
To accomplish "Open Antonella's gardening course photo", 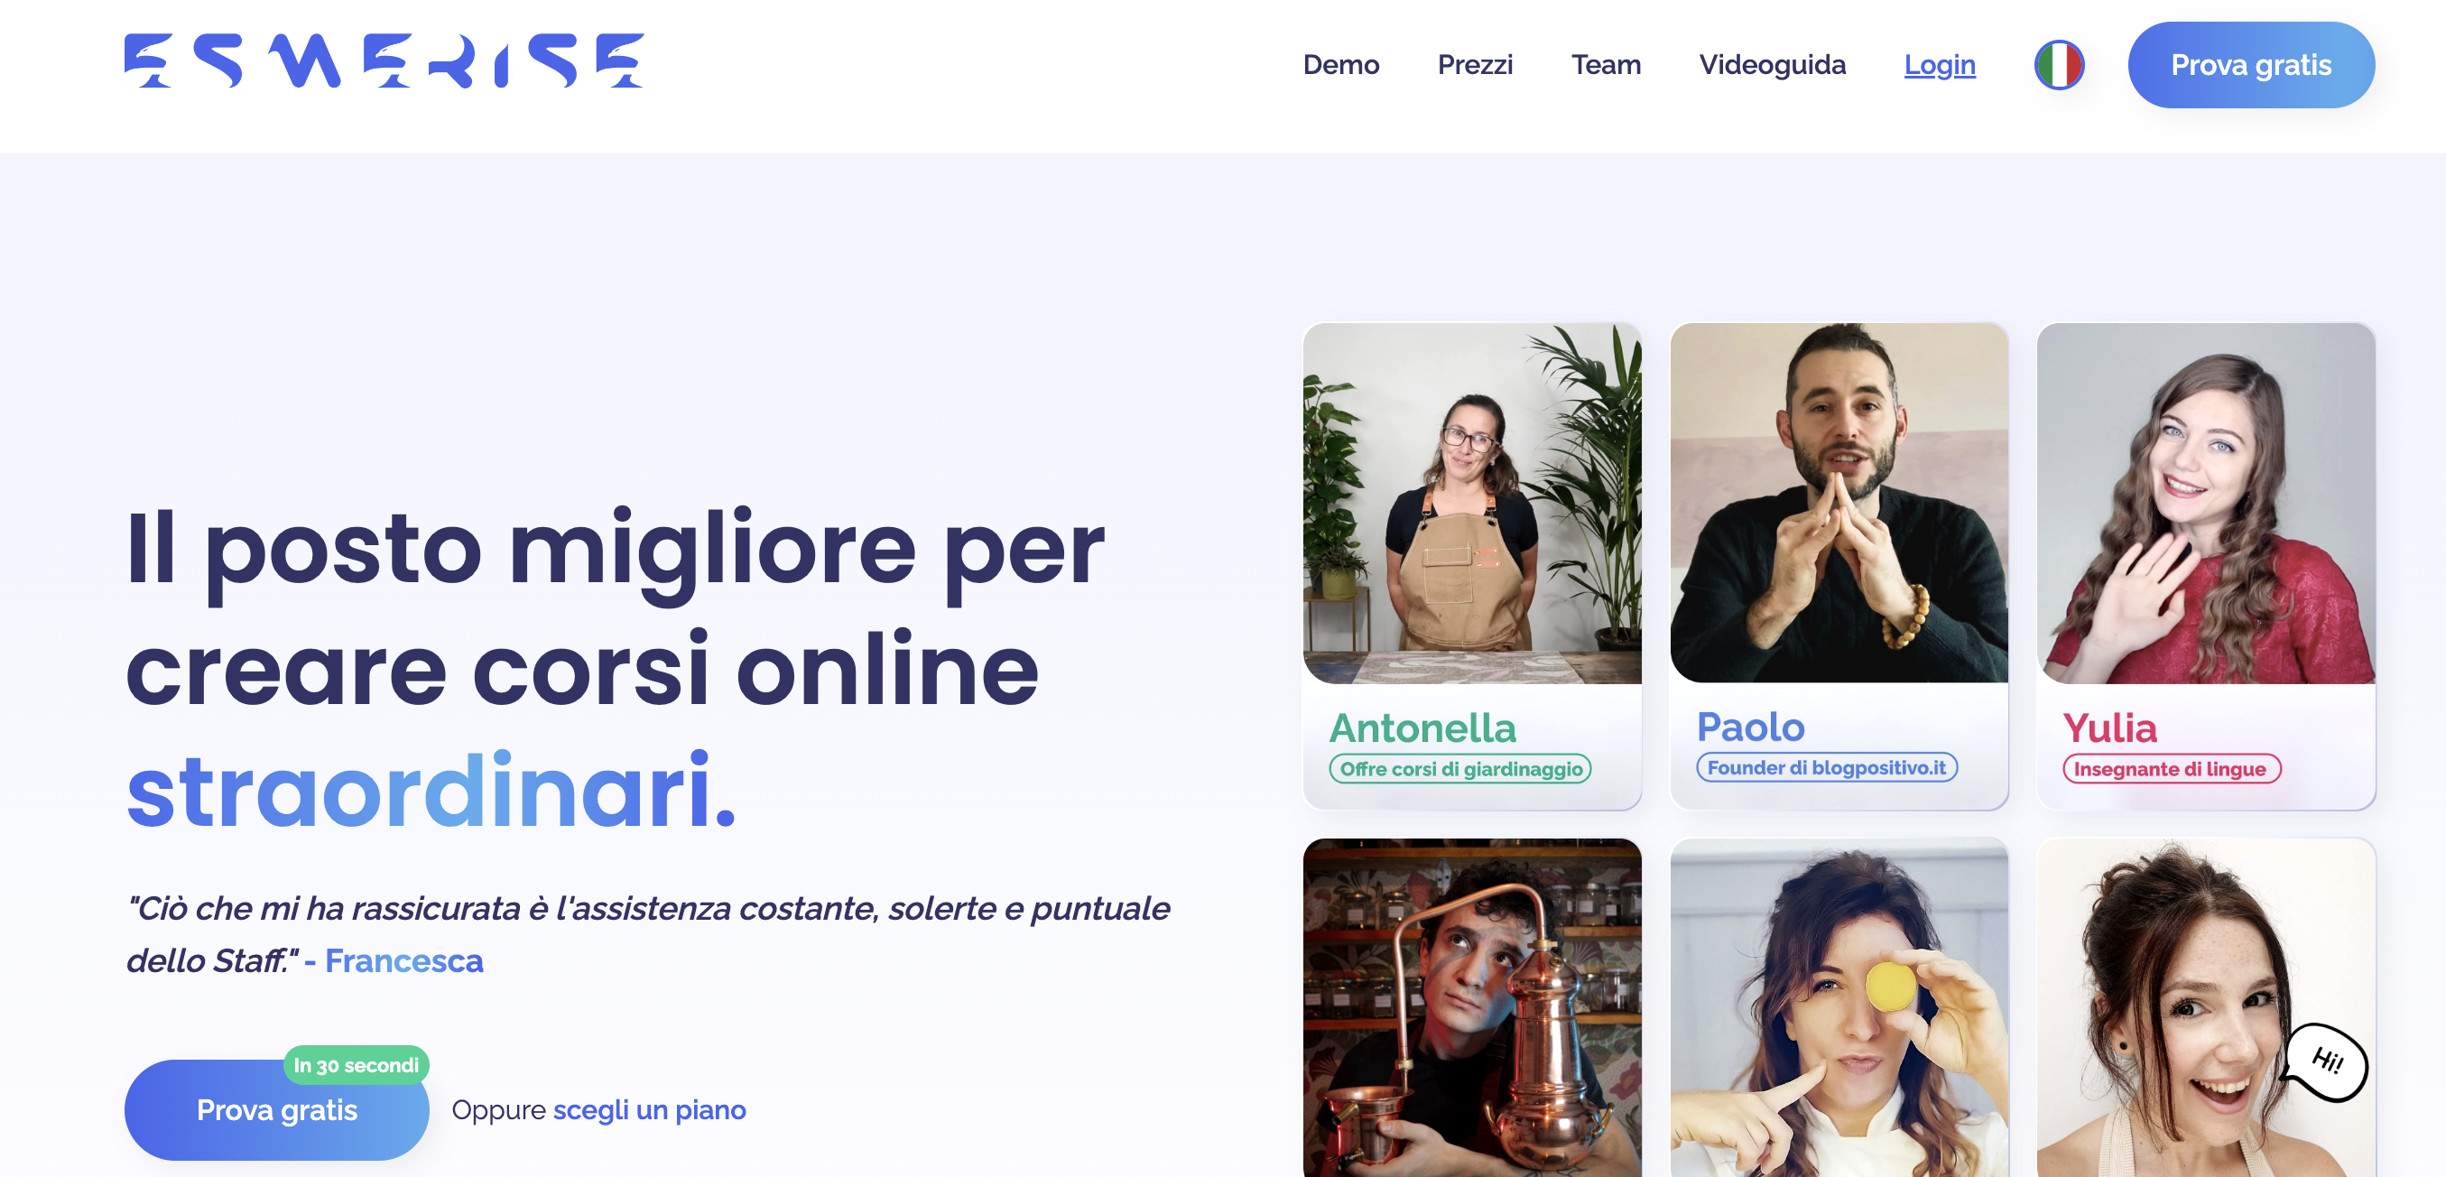I will pyautogui.click(x=1471, y=503).
